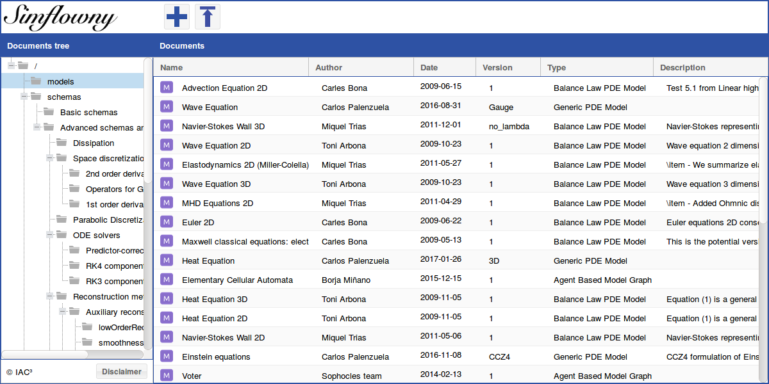Click the Simflowny logo
This screenshot has height=384, width=769.
point(60,17)
